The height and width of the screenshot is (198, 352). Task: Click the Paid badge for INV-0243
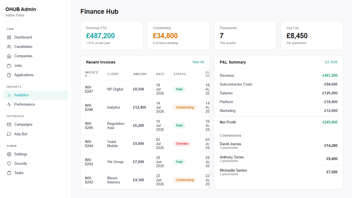(179, 162)
